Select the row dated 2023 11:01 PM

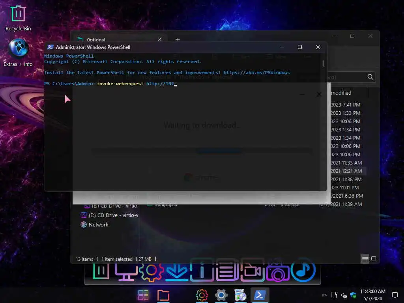(x=345, y=188)
